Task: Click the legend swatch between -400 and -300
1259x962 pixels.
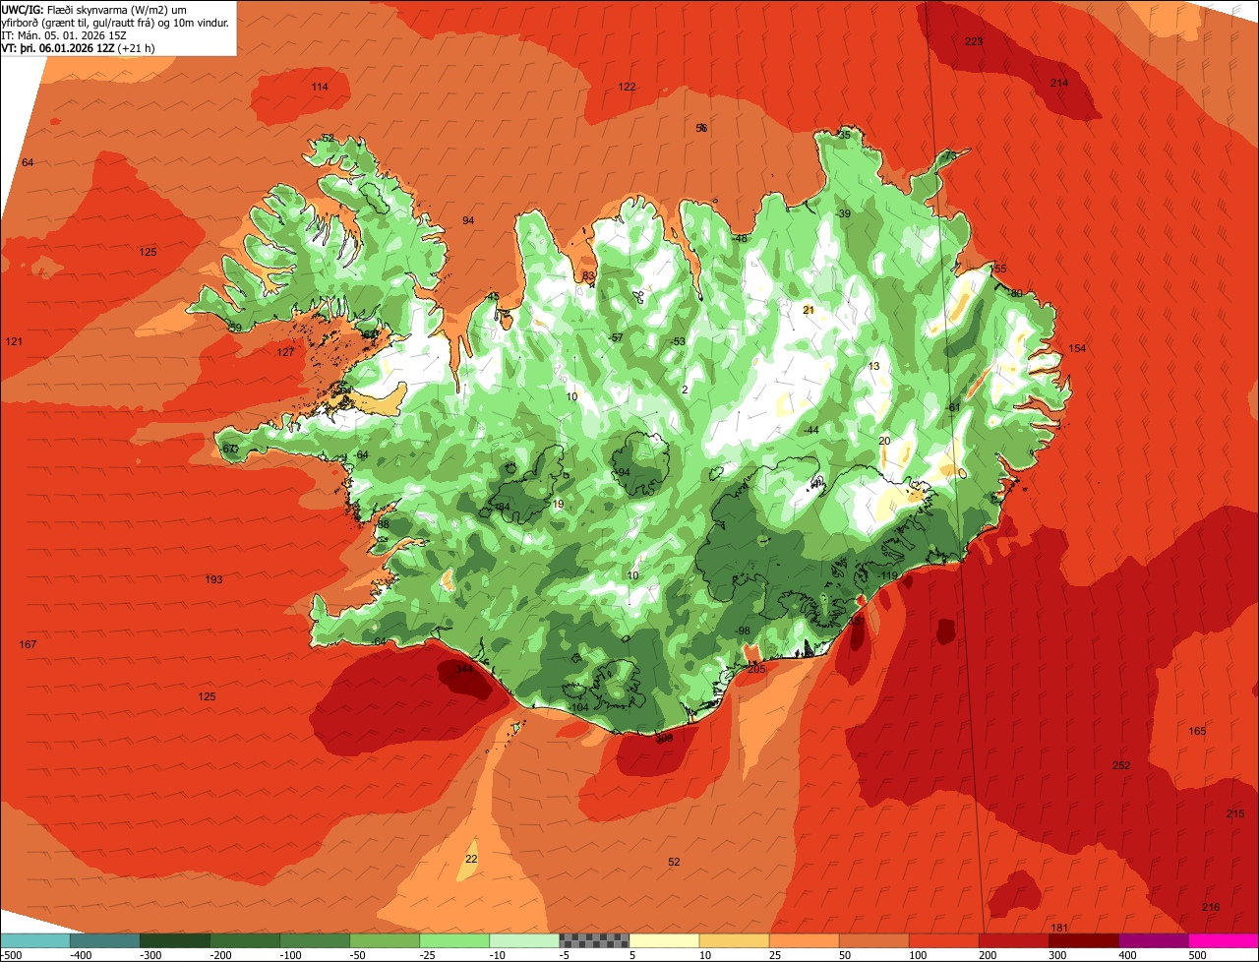Action: coord(105,941)
